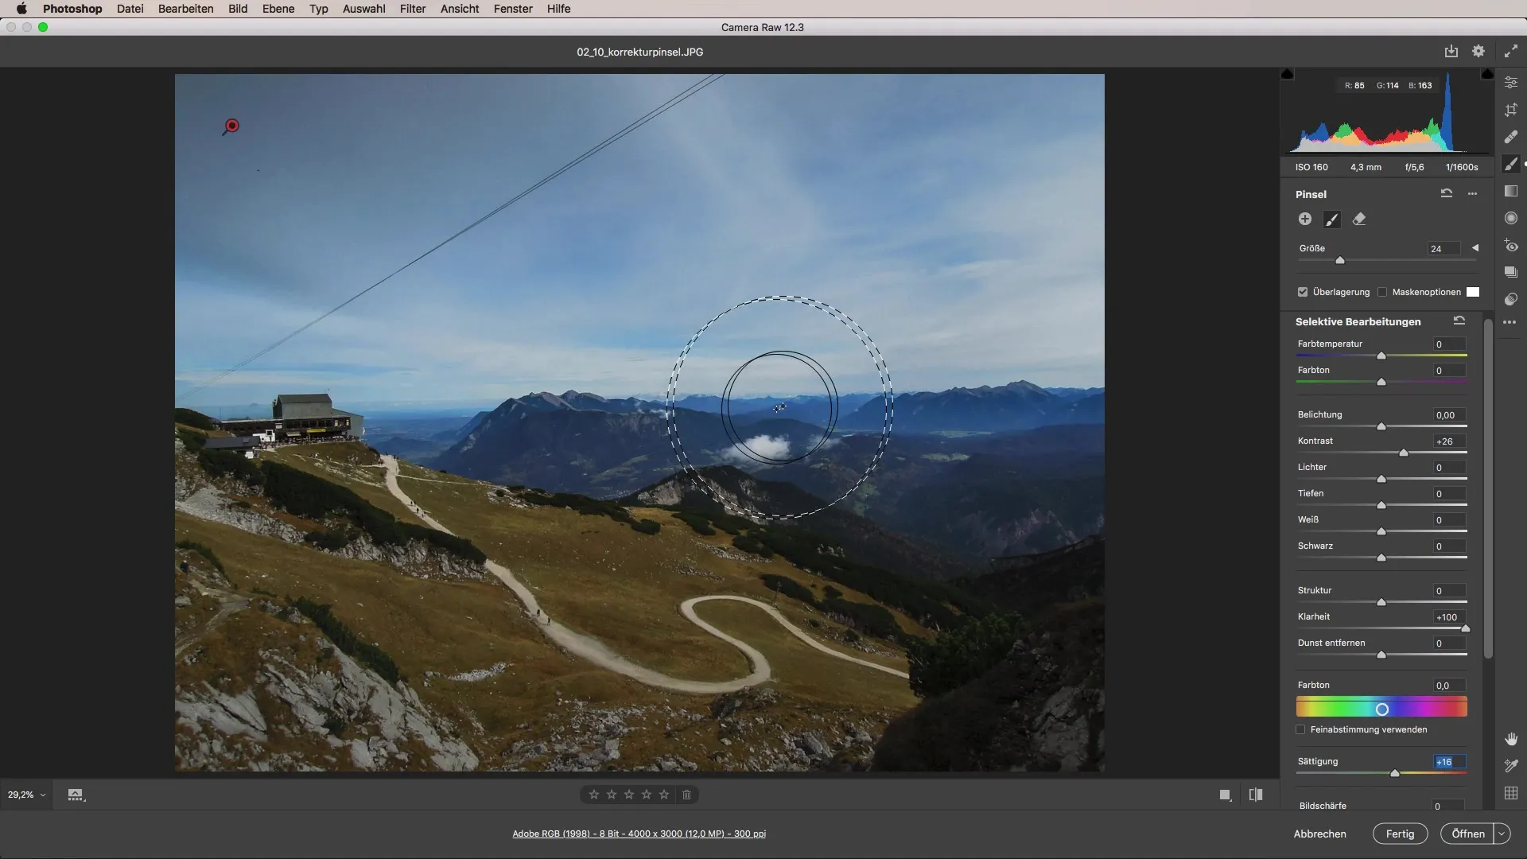Open the Presets panel icon
Viewport: 1527px width, 859px height.
tap(1511, 299)
